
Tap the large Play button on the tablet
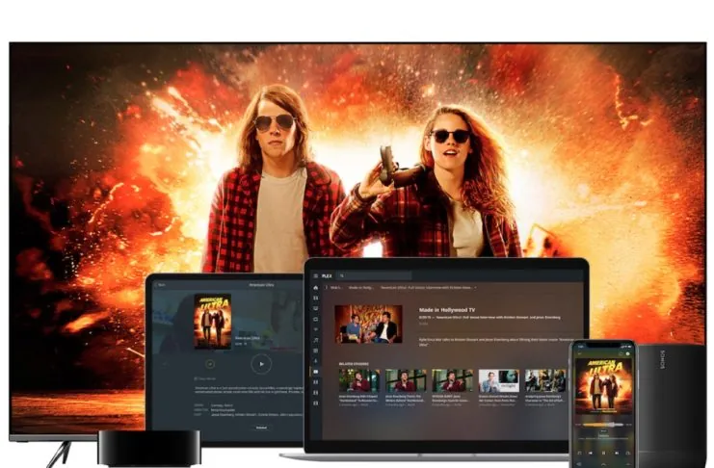[x=261, y=364]
